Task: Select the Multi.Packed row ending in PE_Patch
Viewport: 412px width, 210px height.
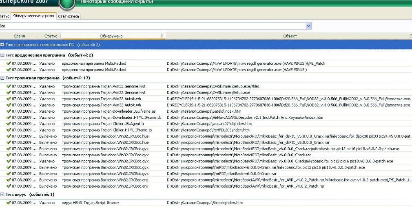Action: tap(206, 63)
